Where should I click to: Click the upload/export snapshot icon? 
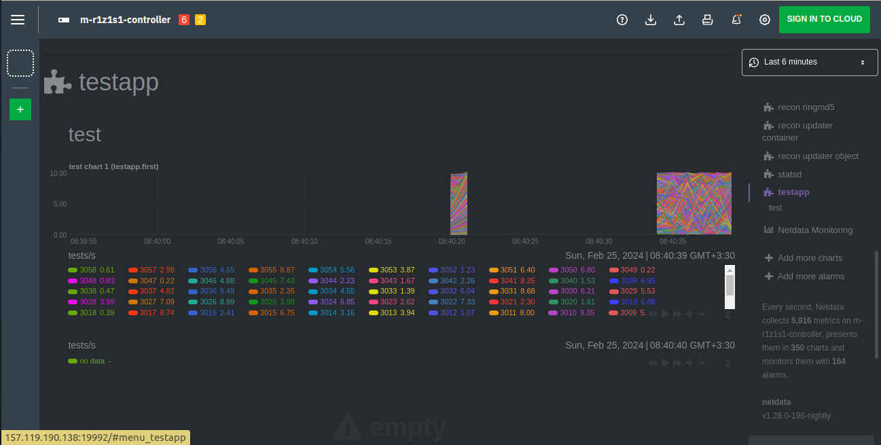click(679, 20)
